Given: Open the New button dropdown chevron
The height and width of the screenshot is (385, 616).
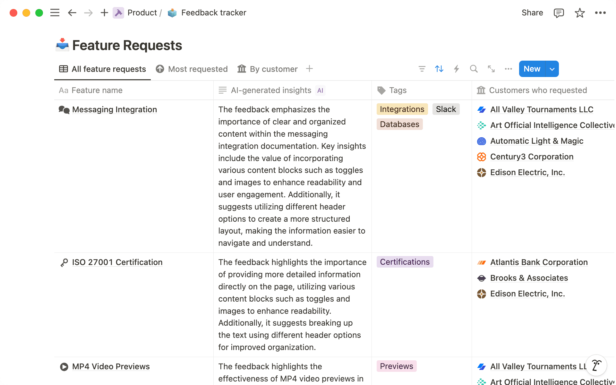Looking at the screenshot, I should point(552,69).
